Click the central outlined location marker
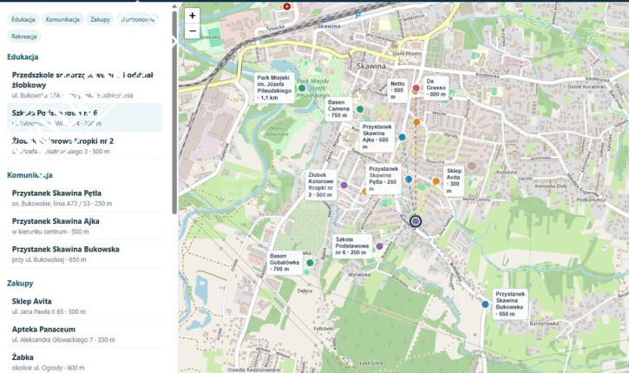The height and width of the screenshot is (373, 629). (x=416, y=221)
